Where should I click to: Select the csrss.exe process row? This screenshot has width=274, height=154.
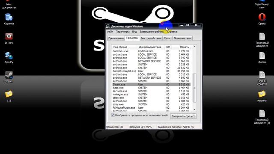click(x=151, y=98)
